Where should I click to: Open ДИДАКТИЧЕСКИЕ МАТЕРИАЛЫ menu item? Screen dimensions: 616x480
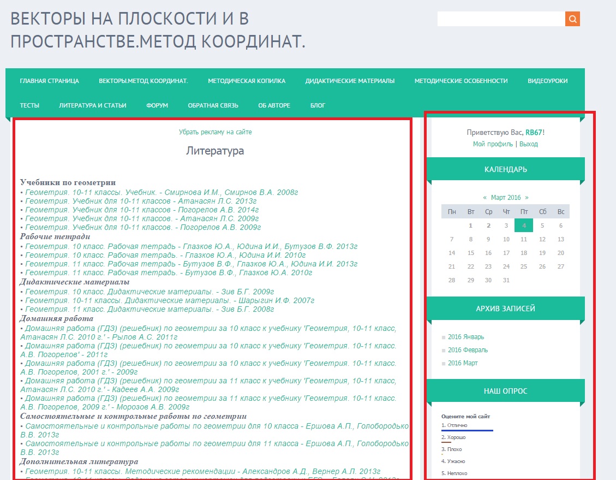(350, 81)
